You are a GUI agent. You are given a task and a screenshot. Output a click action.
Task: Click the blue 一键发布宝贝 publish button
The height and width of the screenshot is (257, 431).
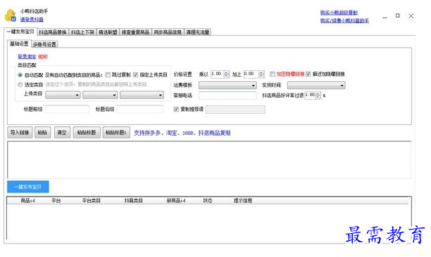point(28,187)
